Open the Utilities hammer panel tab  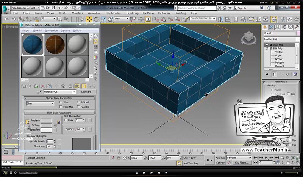[297, 27]
